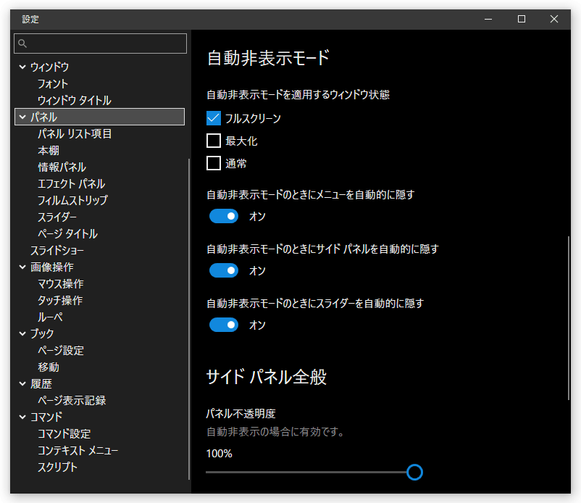Select the 履歴 category label
The image size is (581, 503).
click(x=41, y=383)
